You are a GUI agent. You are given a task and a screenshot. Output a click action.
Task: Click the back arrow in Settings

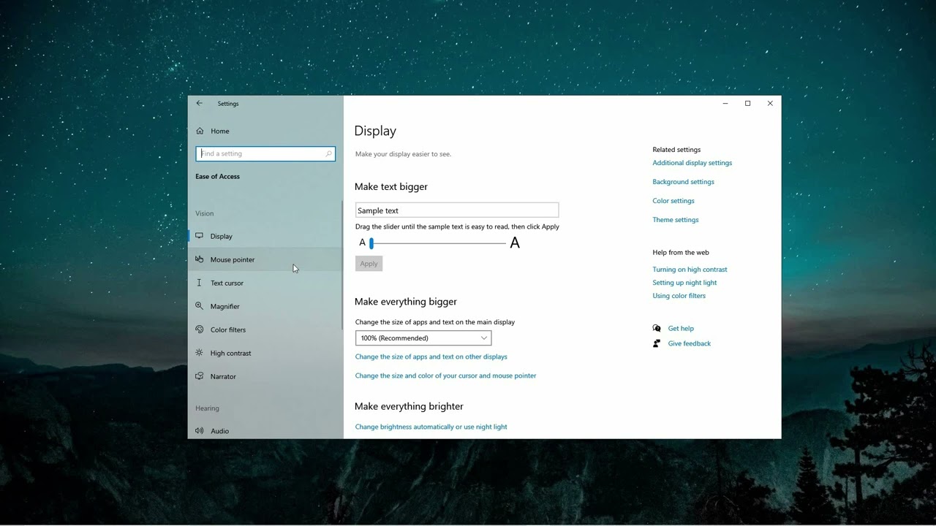(199, 104)
